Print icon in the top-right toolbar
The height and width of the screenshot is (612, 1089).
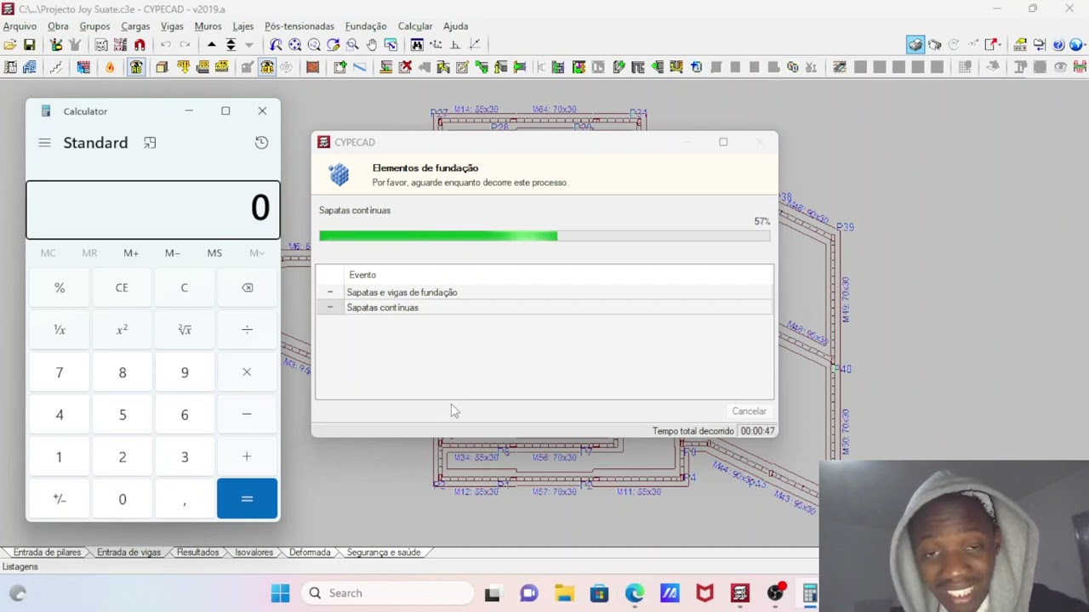coord(915,45)
